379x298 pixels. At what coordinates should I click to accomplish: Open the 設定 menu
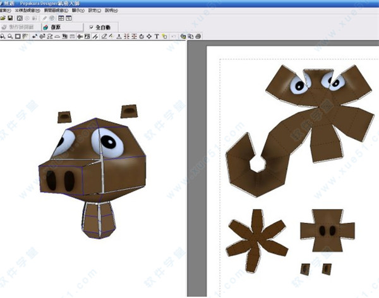click(x=93, y=11)
